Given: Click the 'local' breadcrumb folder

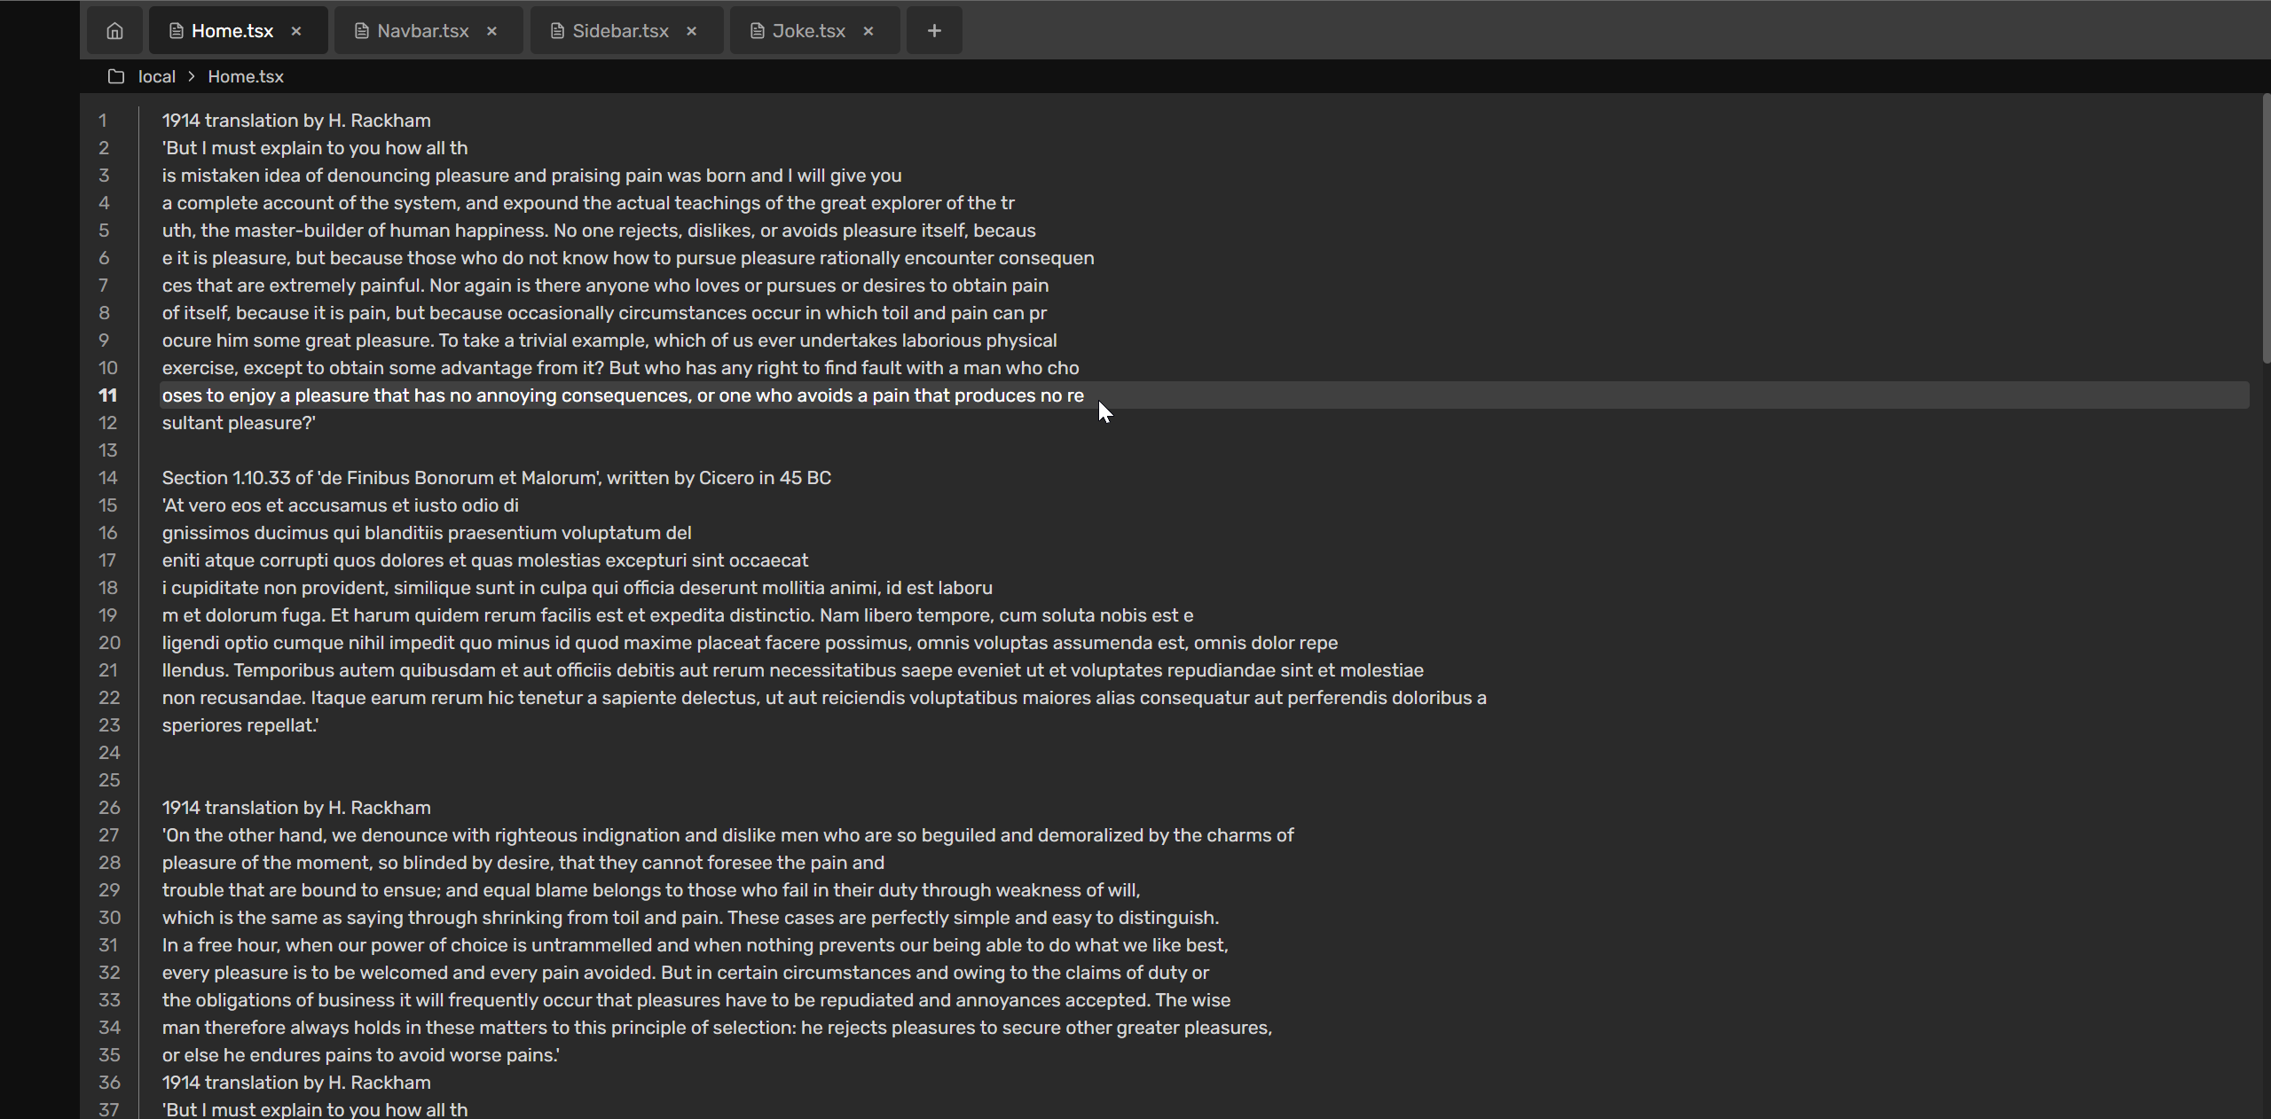Looking at the screenshot, I should pos(157,76).
